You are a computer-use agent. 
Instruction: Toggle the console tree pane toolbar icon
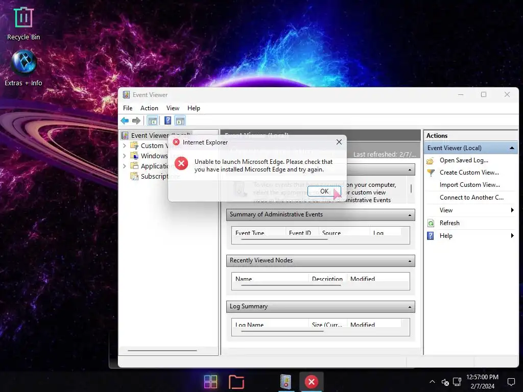click(x=152, y=120)
